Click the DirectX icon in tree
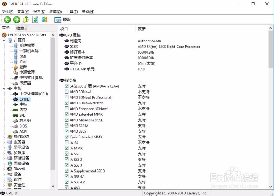Screen dimensions: 274x196 click(x=10, y=169)
